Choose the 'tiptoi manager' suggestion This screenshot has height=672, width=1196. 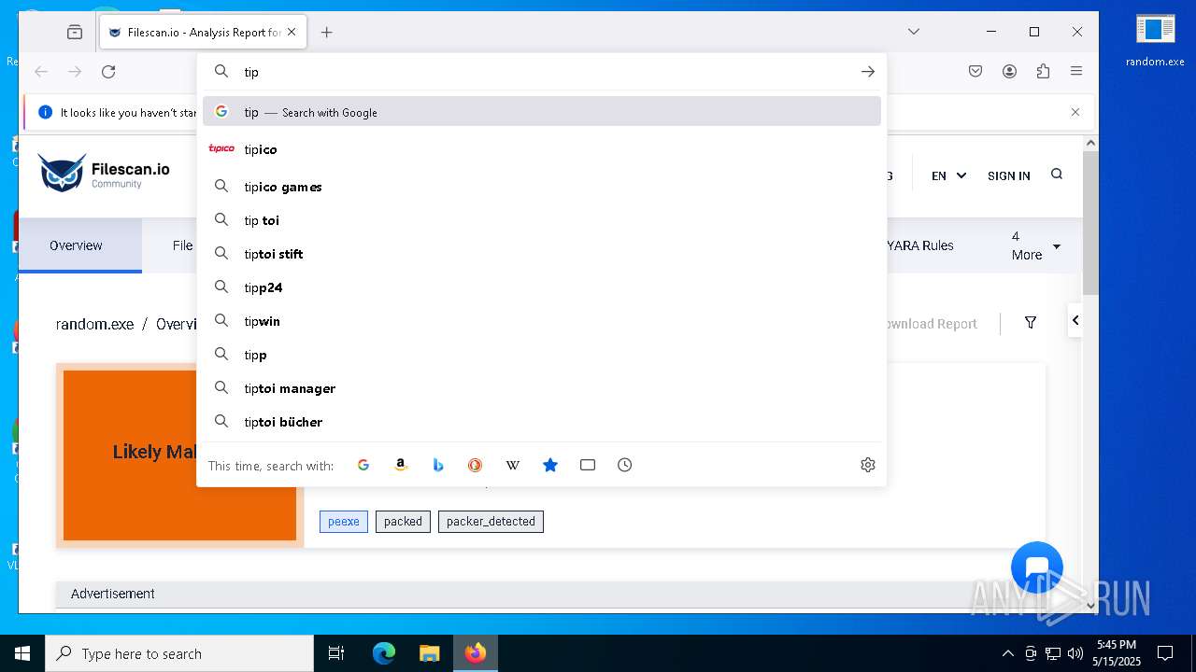point(542,388)
